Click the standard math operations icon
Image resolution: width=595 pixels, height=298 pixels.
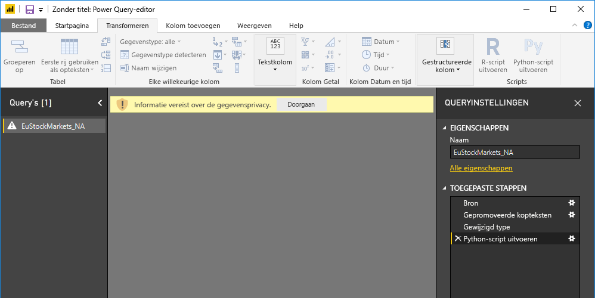tap(305, 55)
